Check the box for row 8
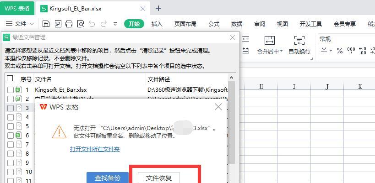The image size is (375, 183). (x=10, y=154)
